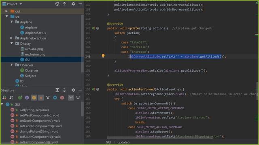Toggle the blue circle Show Anonymous Classes icon
Viewport: 259px width, 145px height.
point(55,97)
